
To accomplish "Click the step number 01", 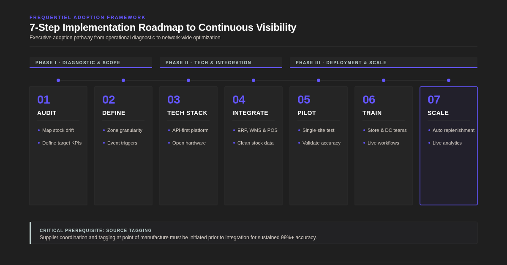I will coord(44,100).
